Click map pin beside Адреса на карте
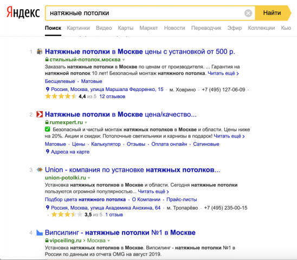Screen dimensions: 297x260 pyautogui.click(x=47, y=152)
